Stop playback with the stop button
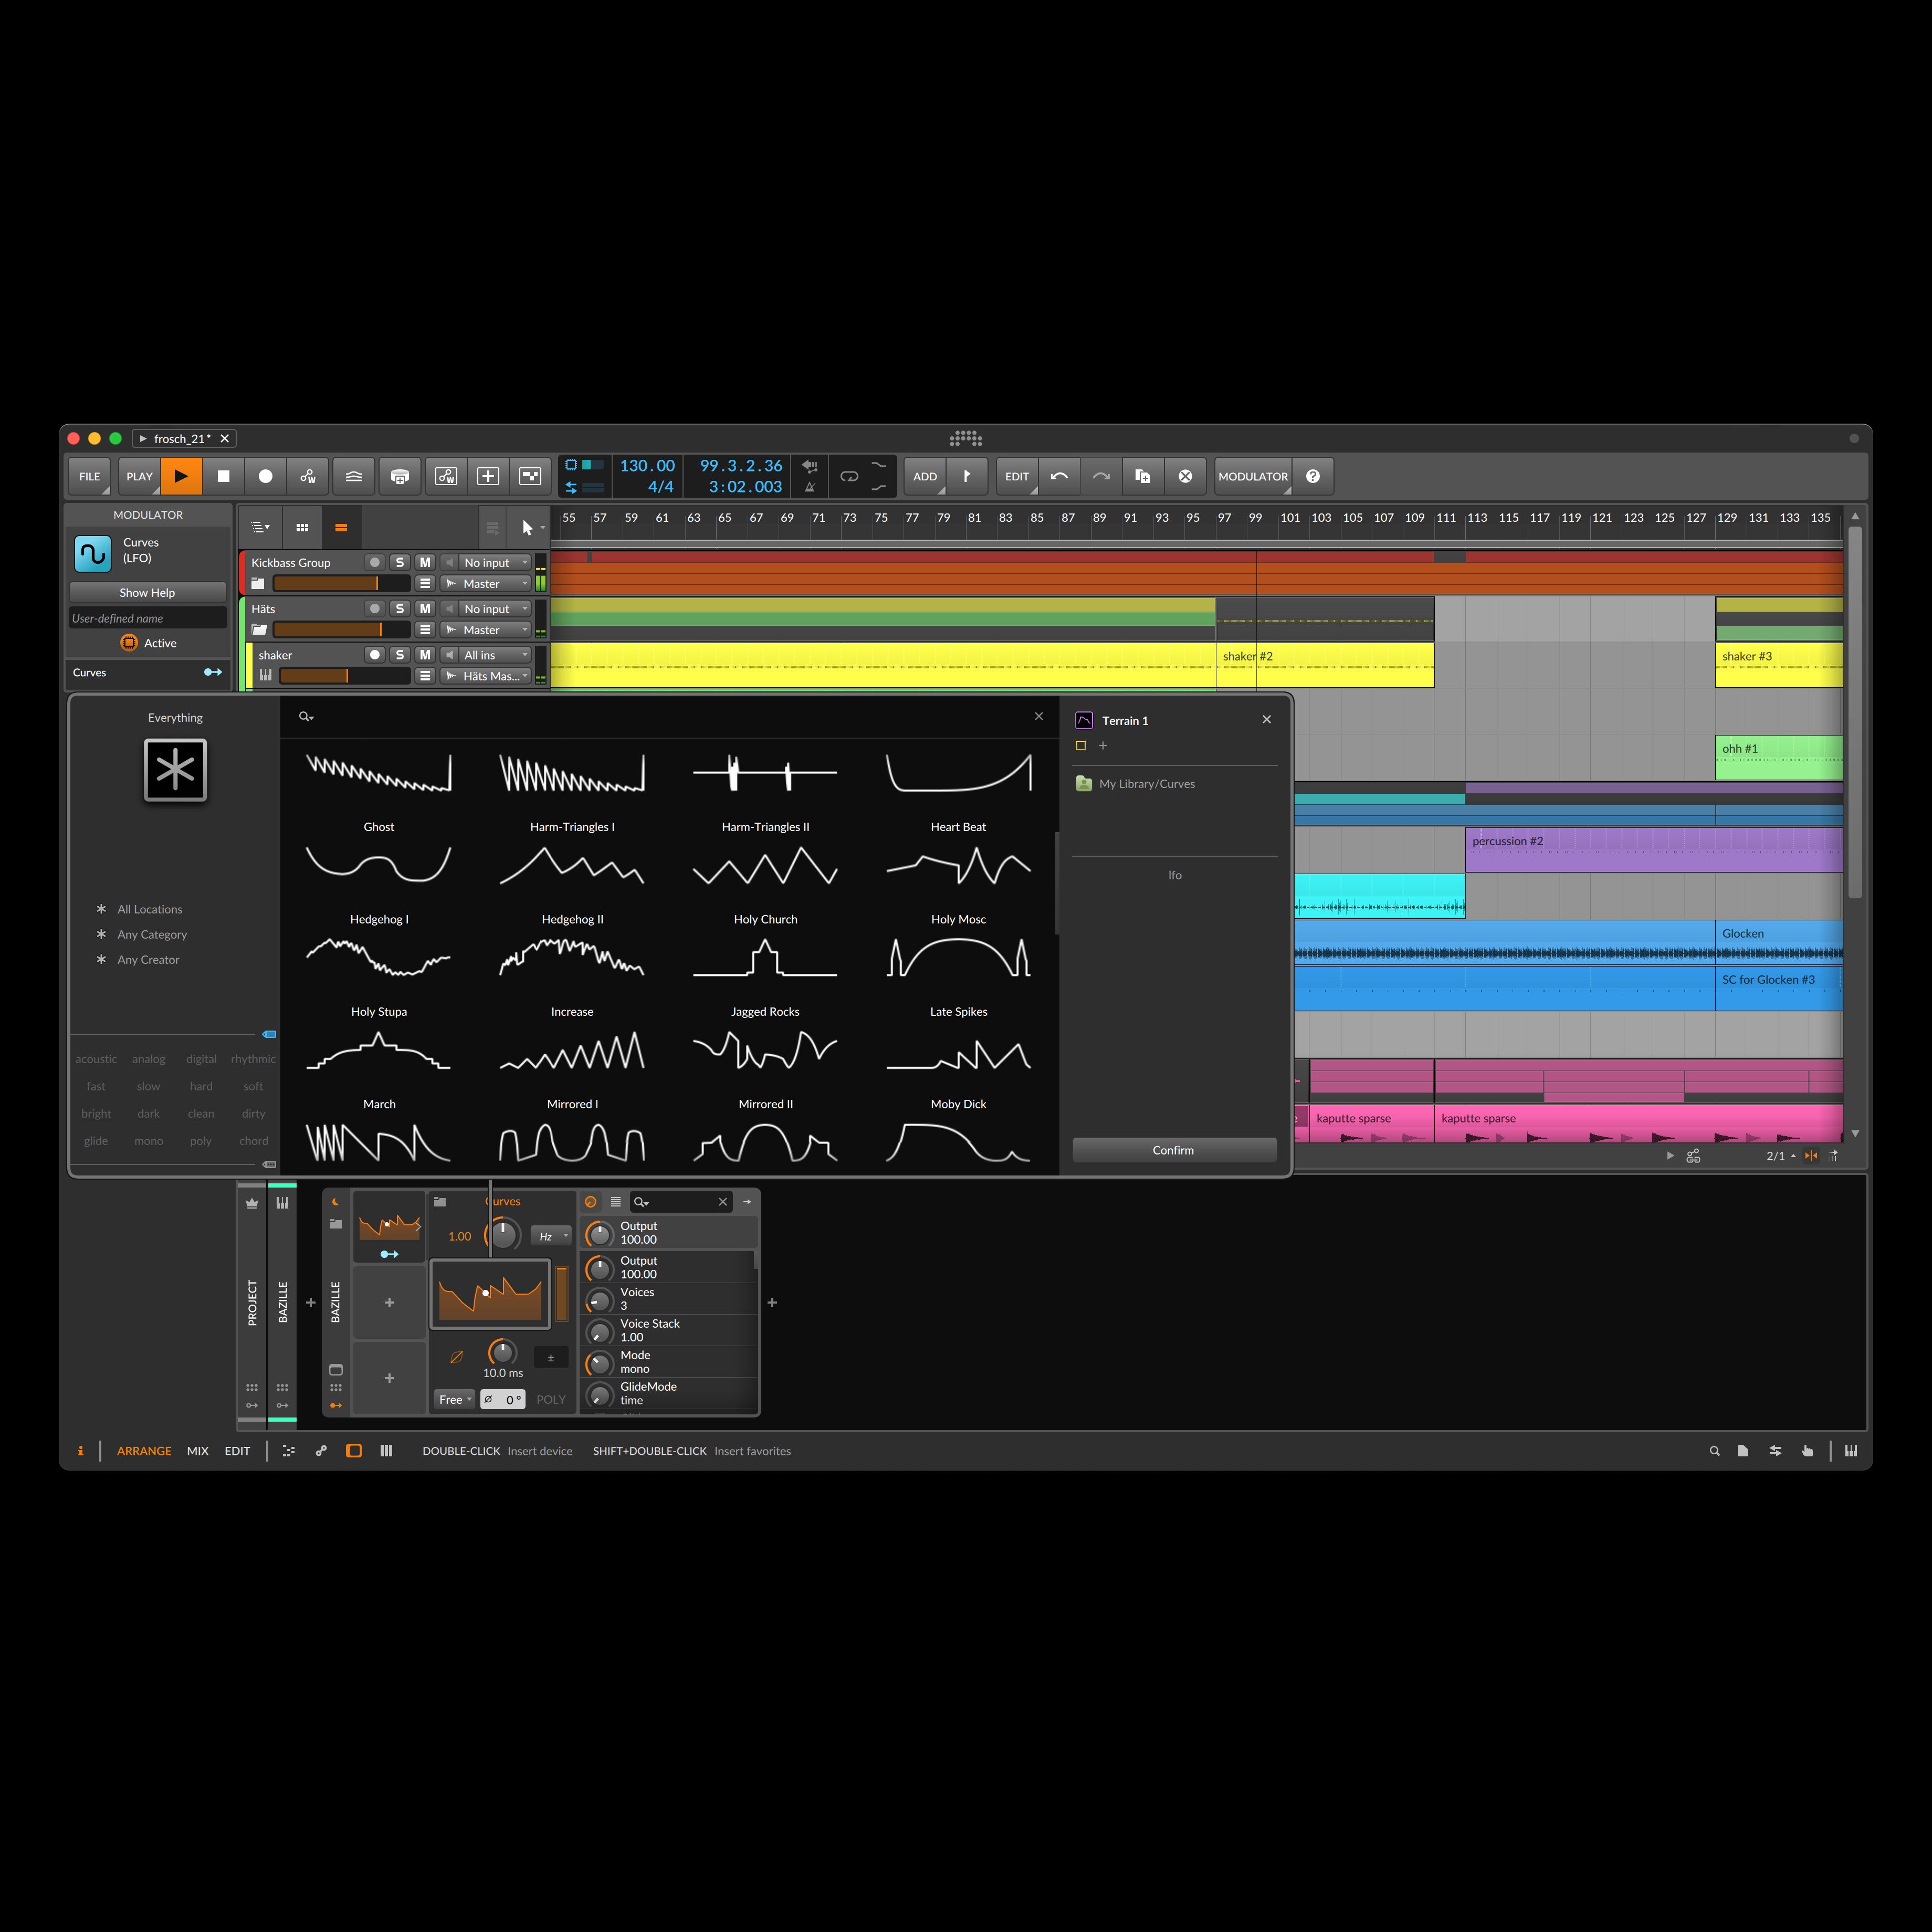 (x=223, y=476)
